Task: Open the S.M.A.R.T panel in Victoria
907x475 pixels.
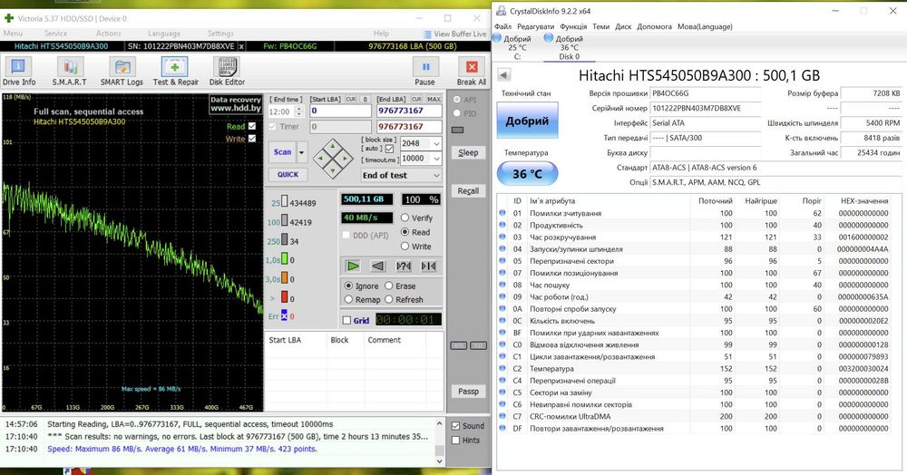Action: [x=70, y=72]
